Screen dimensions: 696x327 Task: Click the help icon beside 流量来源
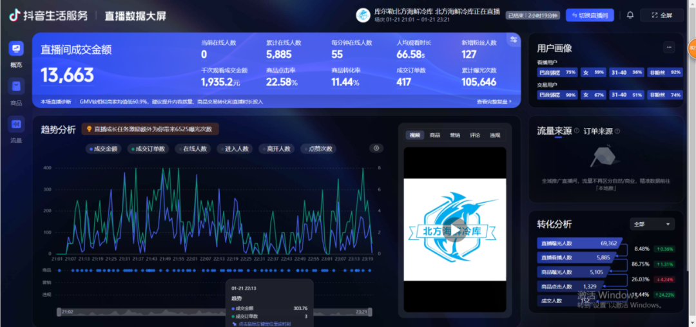click(x=577, y=131)
